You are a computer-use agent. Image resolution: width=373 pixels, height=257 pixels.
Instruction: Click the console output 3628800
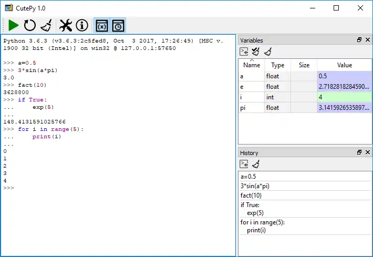click(x=16, y=92)
